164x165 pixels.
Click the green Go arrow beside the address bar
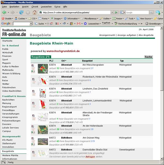click(x=116, y=13)
